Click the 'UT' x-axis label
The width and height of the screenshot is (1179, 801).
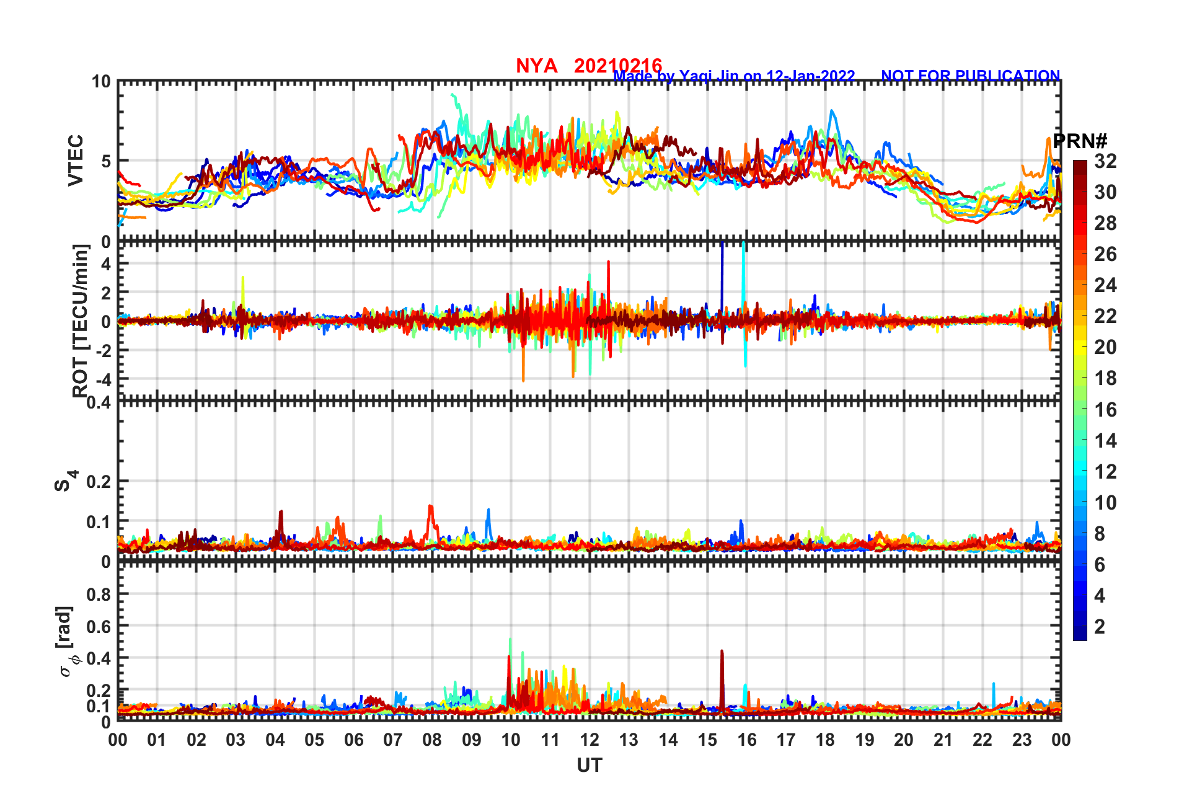click(589, 766)
